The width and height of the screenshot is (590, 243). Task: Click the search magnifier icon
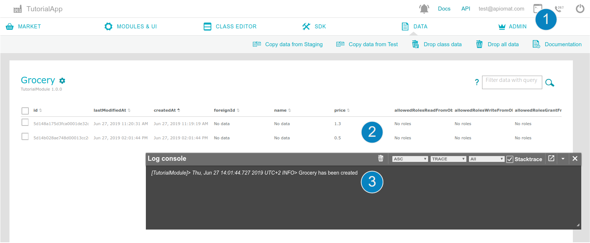pos(550,83)
